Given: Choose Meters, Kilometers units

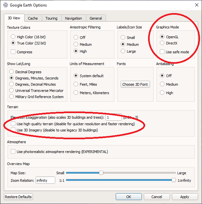Looking at the screenshot, I should (76, 93).
